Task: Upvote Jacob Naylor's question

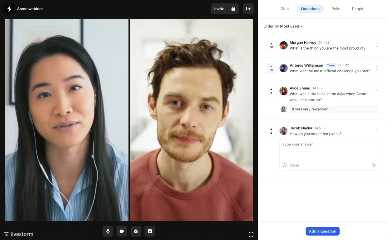Action: click(x=271, y=131)
